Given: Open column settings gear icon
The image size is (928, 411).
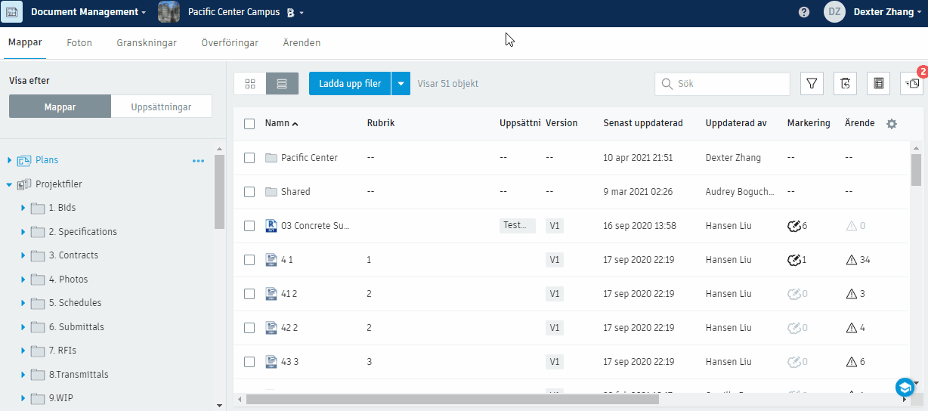Looking at the screenshot, I should 892,123.
